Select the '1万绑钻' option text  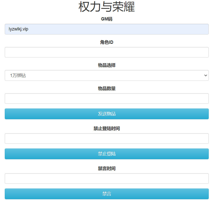tap(18, 75)
